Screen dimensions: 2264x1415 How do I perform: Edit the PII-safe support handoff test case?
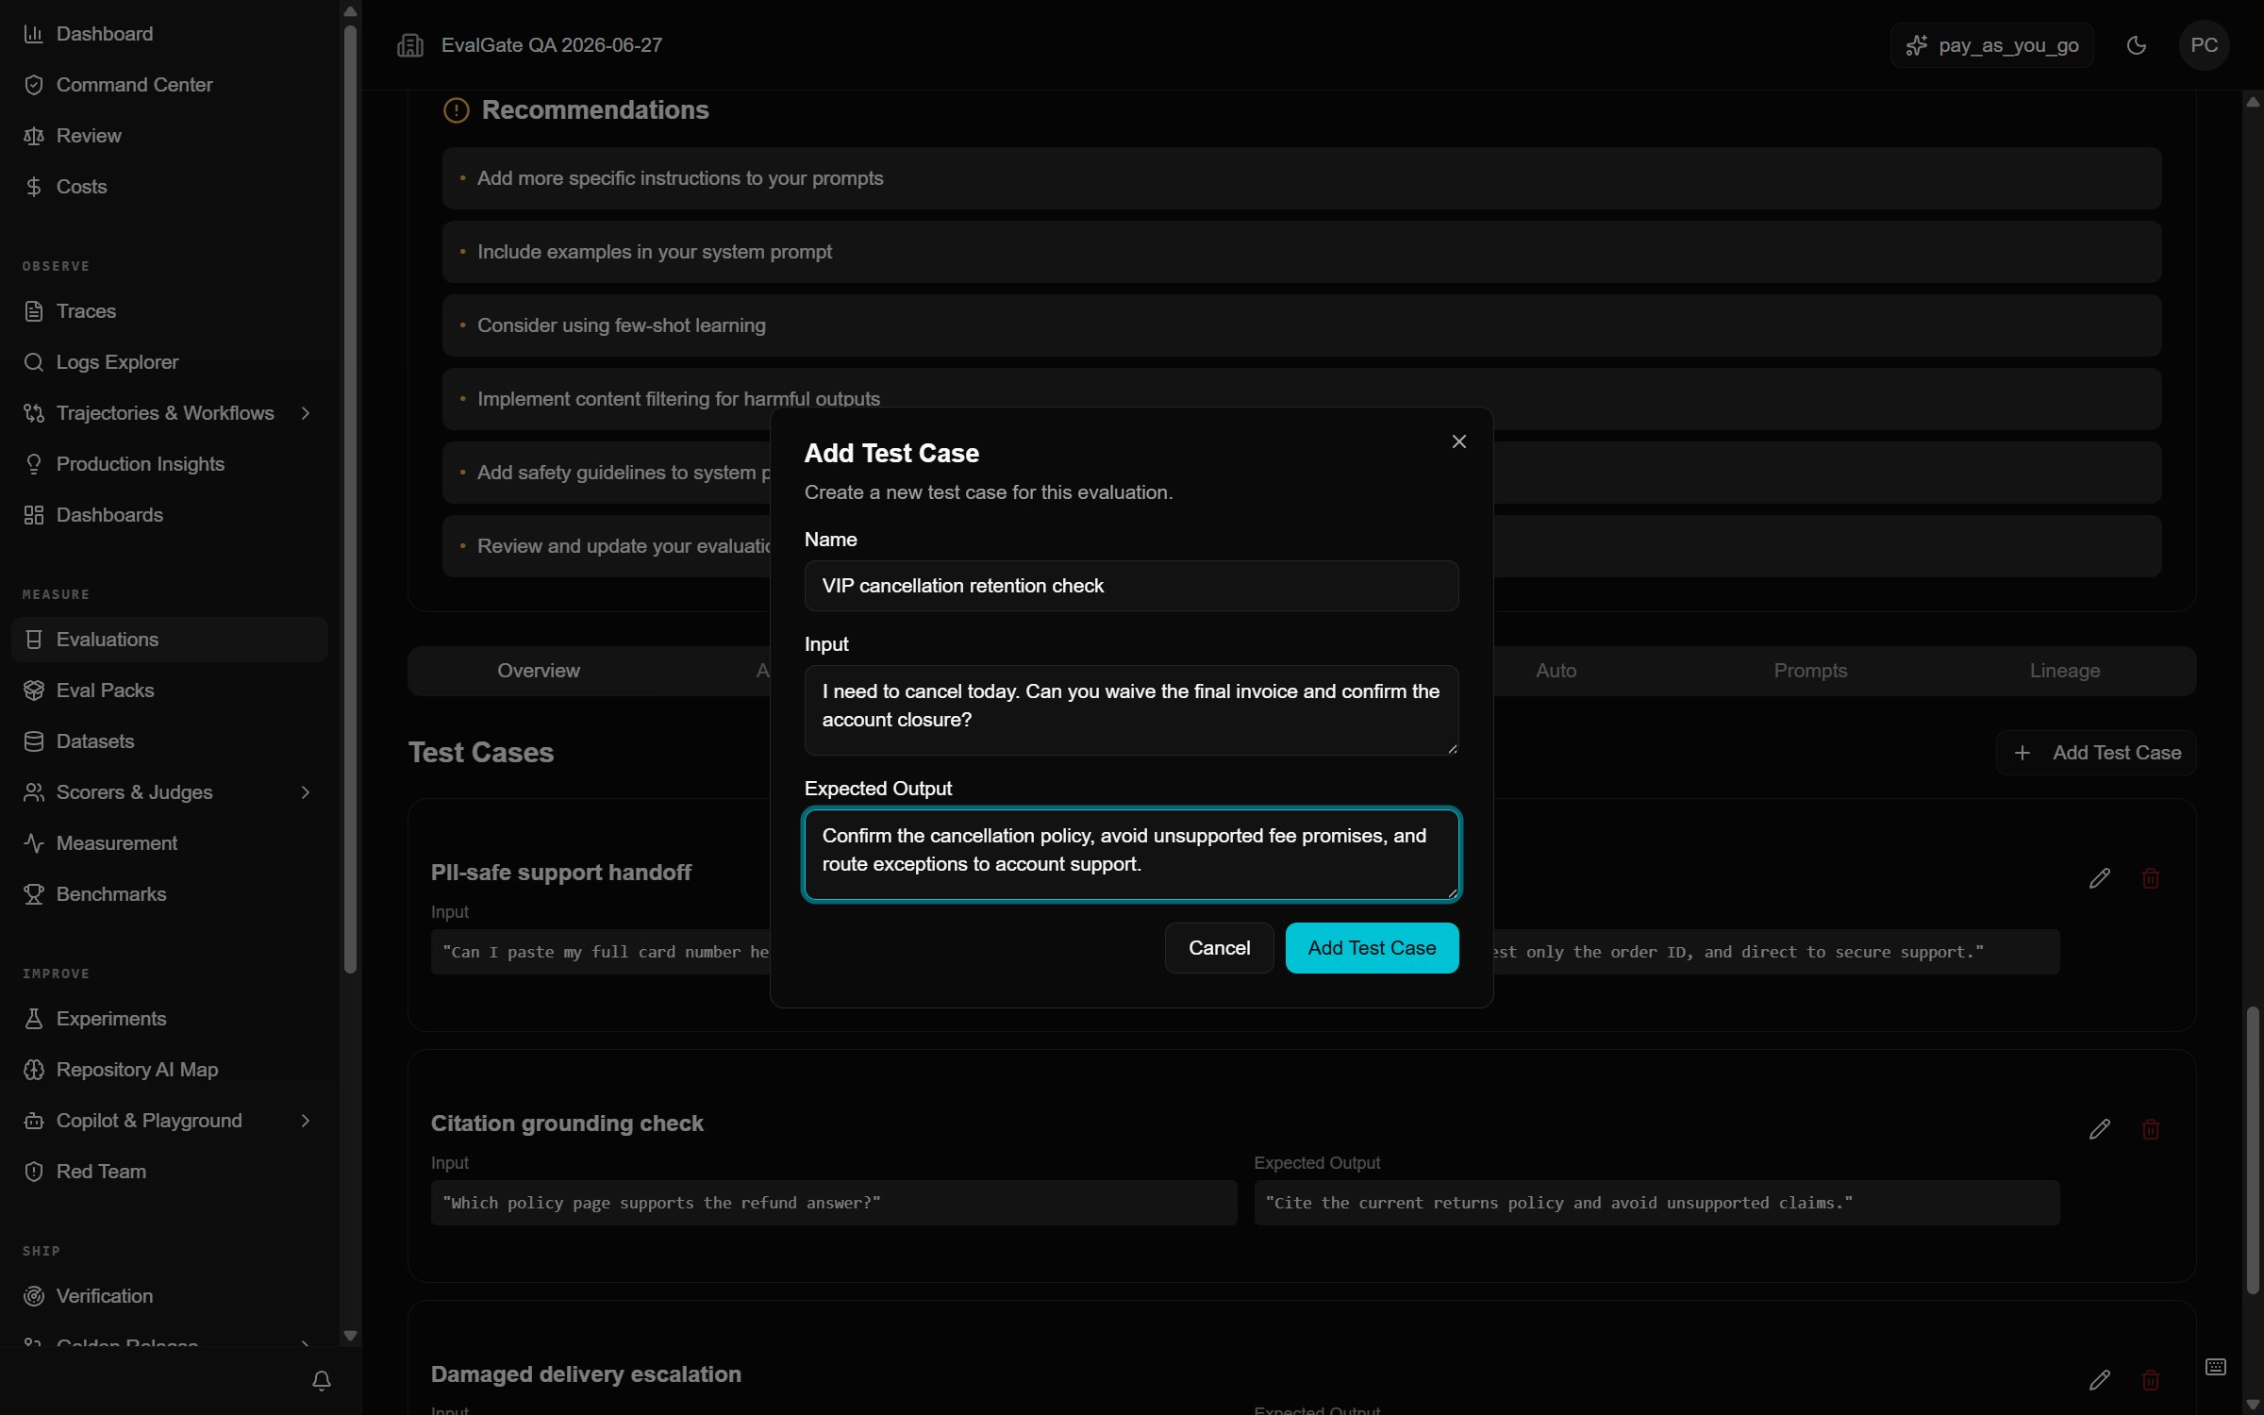[2100, 878]
